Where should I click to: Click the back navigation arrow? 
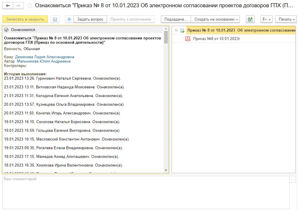8,6
